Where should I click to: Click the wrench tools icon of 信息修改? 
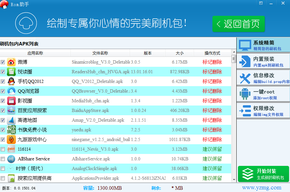[x=245, y=78]
